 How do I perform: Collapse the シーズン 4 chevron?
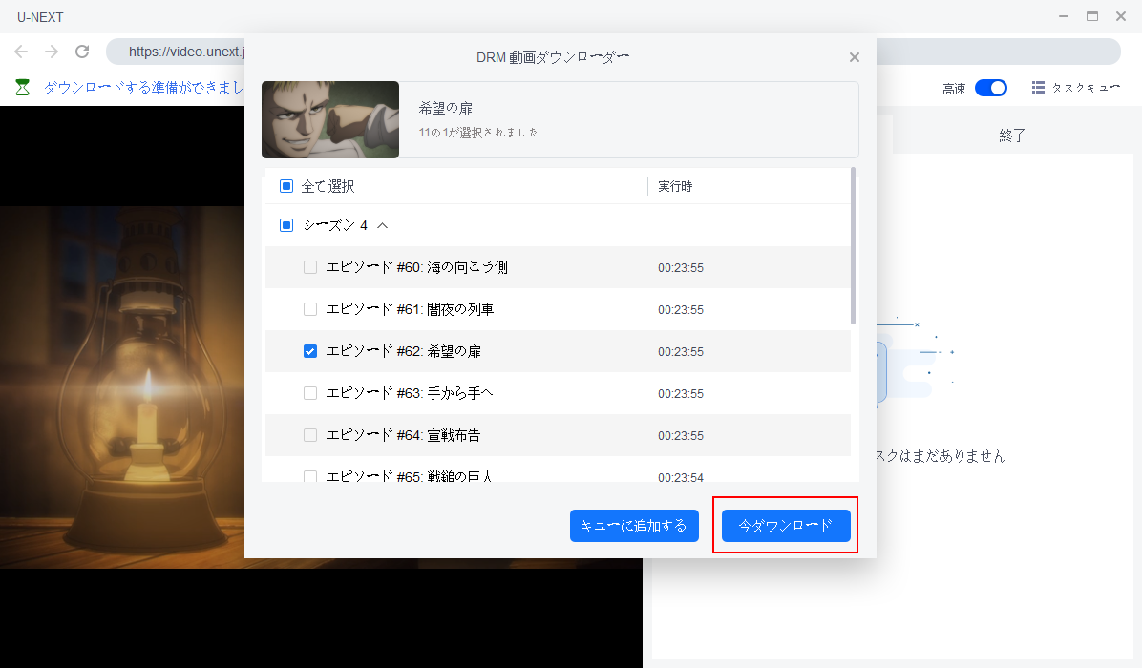pyautogui.click(x=382, y=225)
